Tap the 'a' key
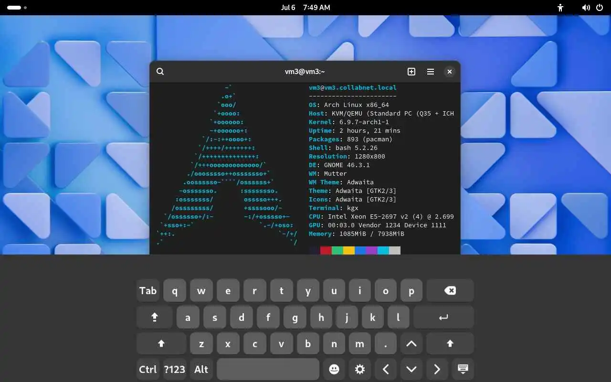Screen dimensions: 611x382 tap(188, 317)
